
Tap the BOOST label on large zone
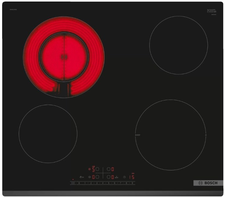(138, 135)
